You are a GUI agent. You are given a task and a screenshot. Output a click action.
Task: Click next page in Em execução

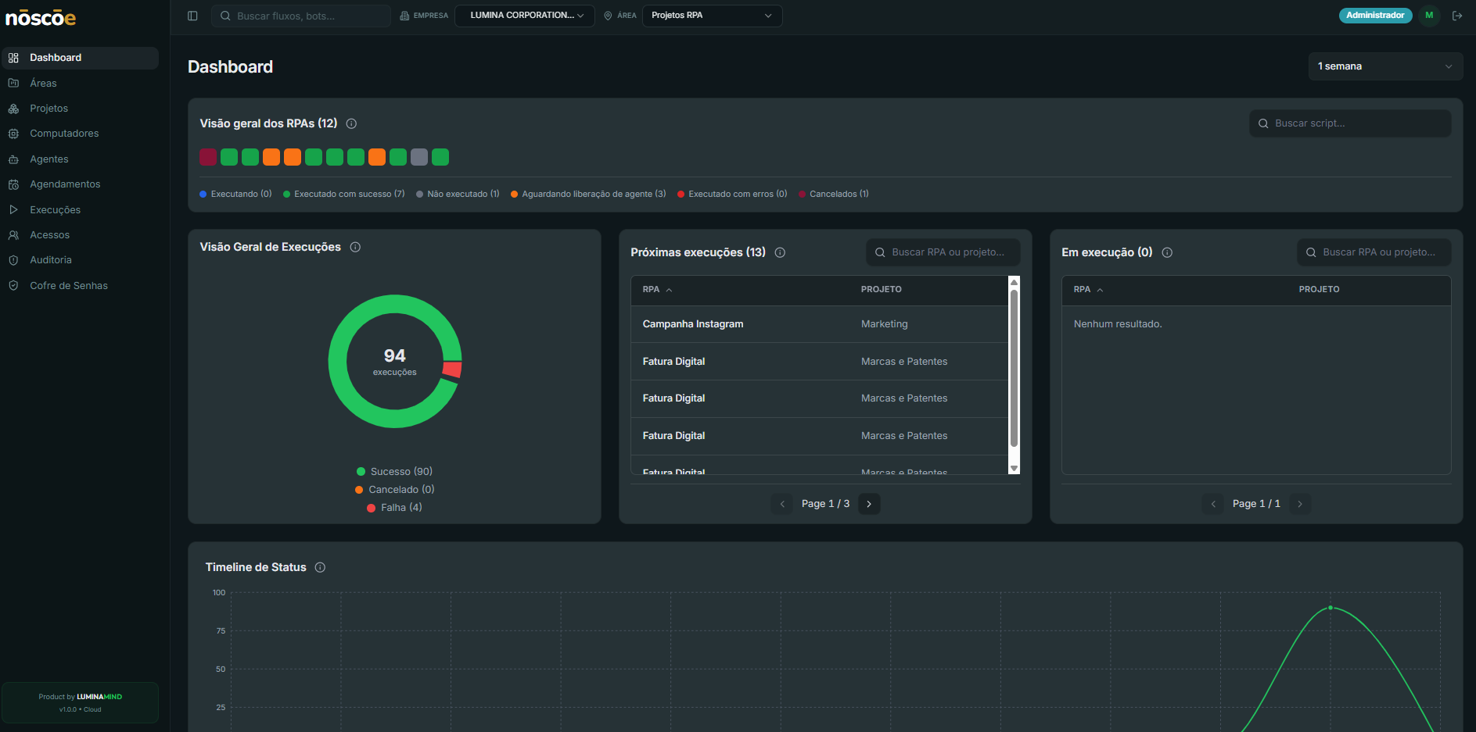1300,504
